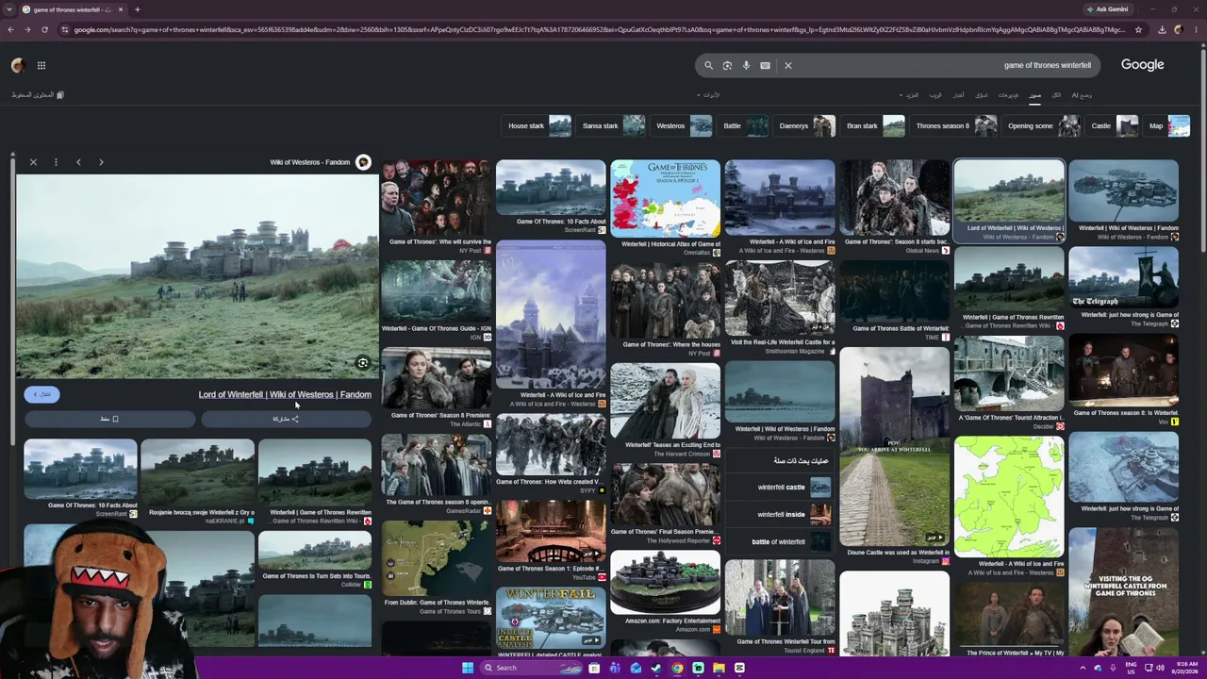
Task: Close the image preview panel
Action: pyautogui.click(x=33, y=162)
